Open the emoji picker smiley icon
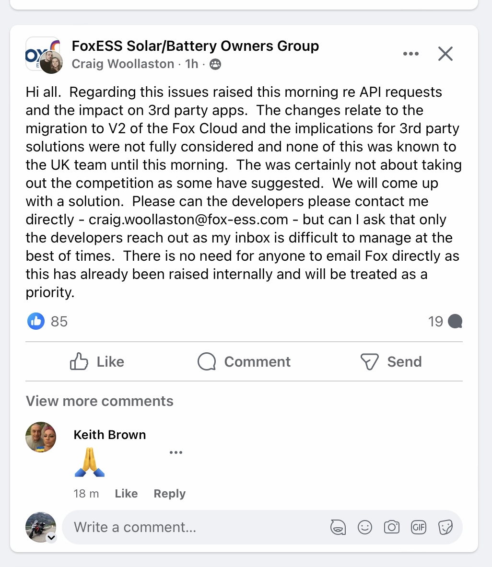Image resolution: width=492 pixels, height=567 pixels. pos(365,528)
